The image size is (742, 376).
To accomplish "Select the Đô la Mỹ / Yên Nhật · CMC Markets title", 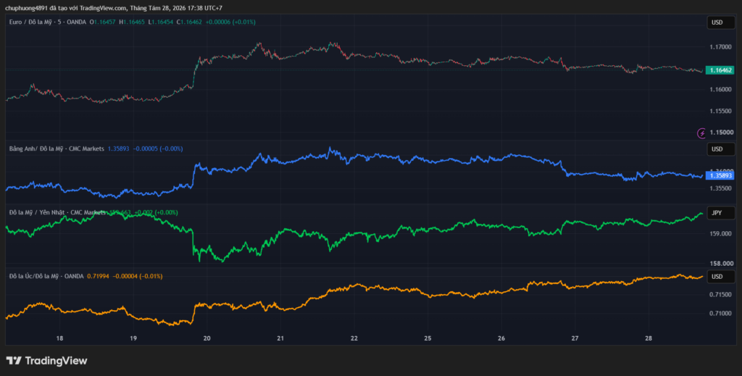I will tap(57, 213).
